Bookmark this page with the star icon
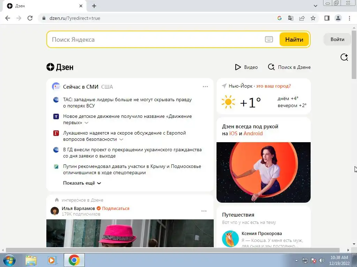 (x=313, y=18)
